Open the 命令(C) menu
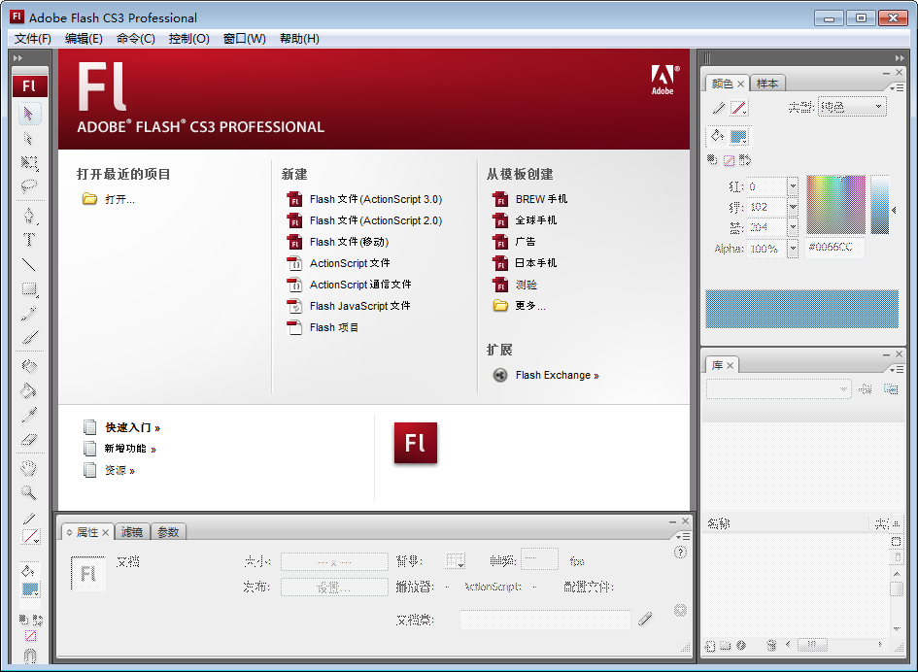 [136, 39]
